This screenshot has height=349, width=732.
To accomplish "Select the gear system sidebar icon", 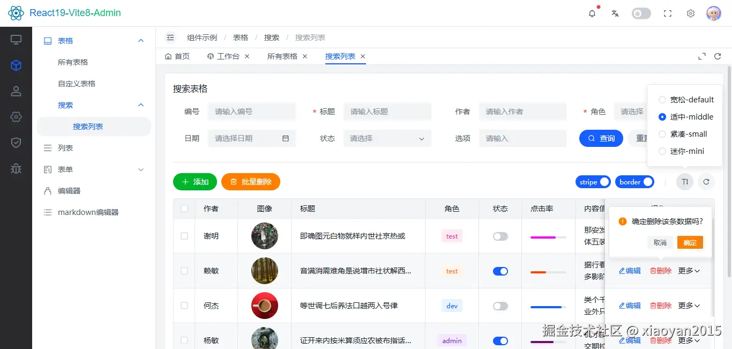I will [x=16, y=117].
